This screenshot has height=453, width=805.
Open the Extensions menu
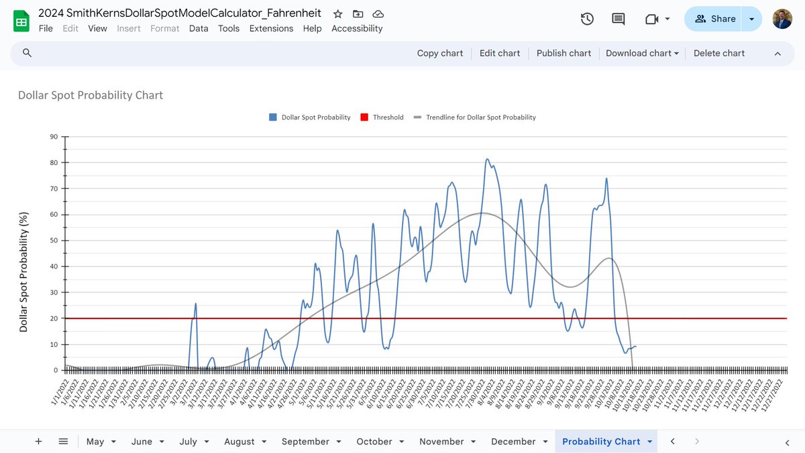(271, 28)
